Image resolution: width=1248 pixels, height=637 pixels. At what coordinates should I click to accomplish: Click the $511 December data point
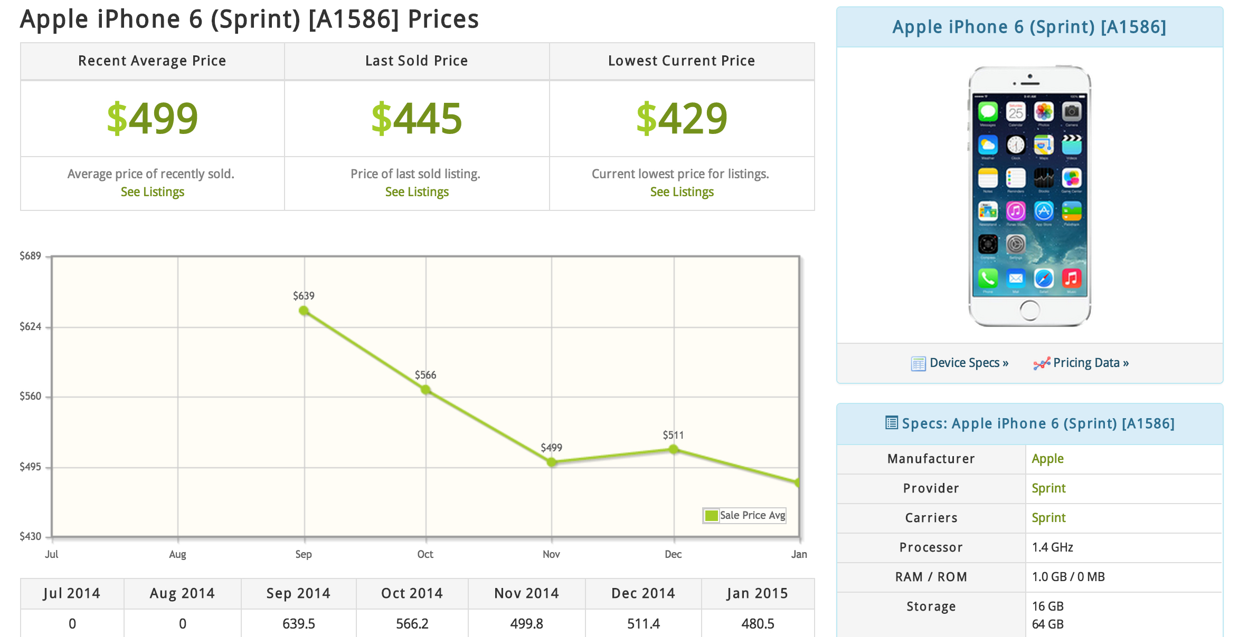click(674, 449)
